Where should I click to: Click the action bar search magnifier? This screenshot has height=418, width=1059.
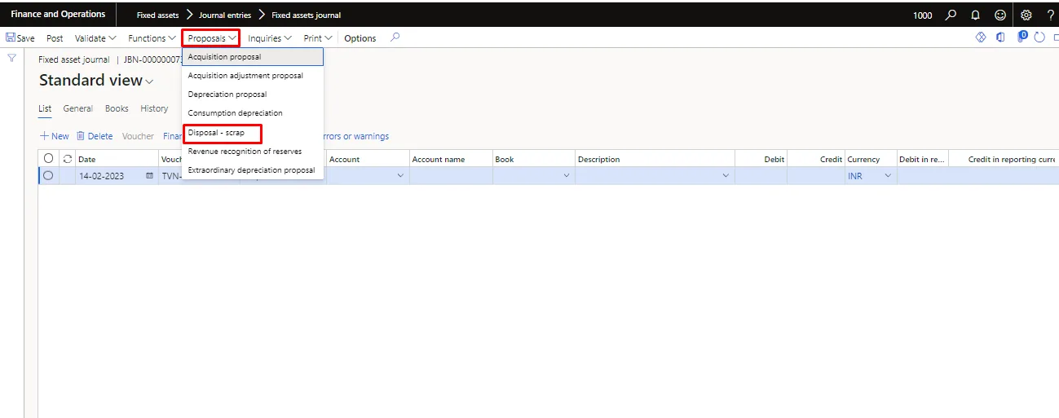pyautogui.click(x=395, y=37)
